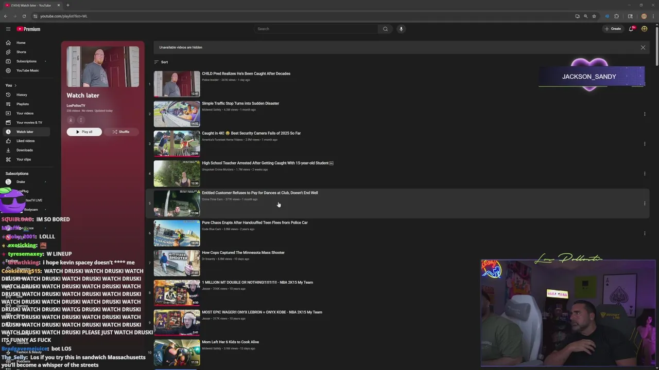Download the Watch later playlist
Viewport: 659px width, 370px height.
[x=71, y=120]
